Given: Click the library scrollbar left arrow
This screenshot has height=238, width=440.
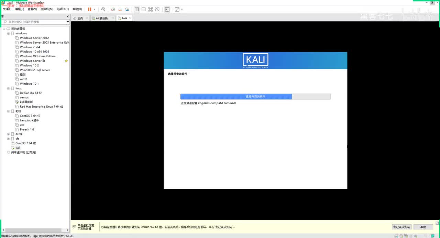Looking at the screenshot, I should click(2, 230).
